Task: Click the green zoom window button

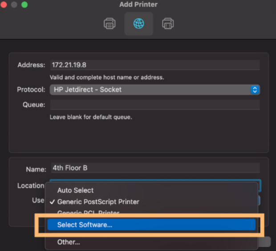Action: point(24,4)
